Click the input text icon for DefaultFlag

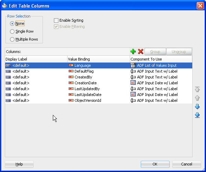[x=133, y=71]
